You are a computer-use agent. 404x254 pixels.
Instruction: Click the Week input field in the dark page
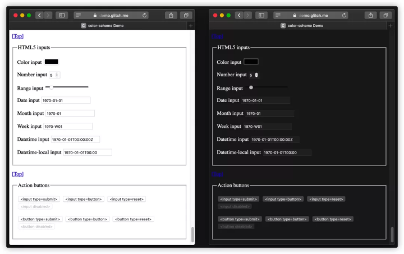[x=267, y=127]
